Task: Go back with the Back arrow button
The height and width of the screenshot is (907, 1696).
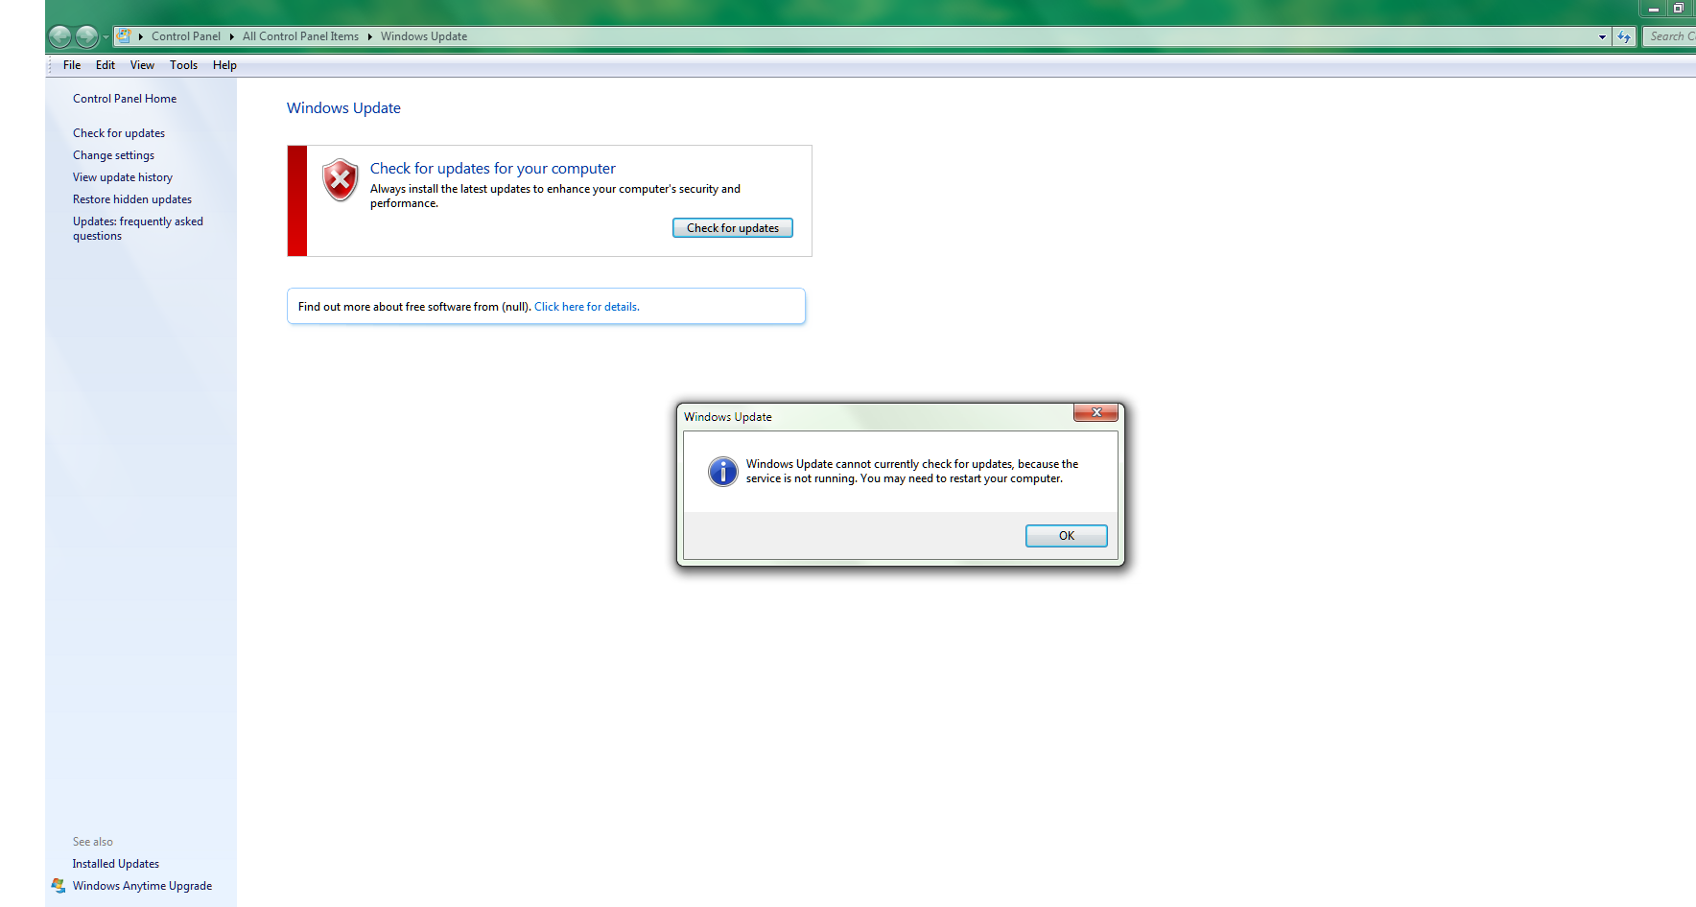Action: click(x=59, y=36)
